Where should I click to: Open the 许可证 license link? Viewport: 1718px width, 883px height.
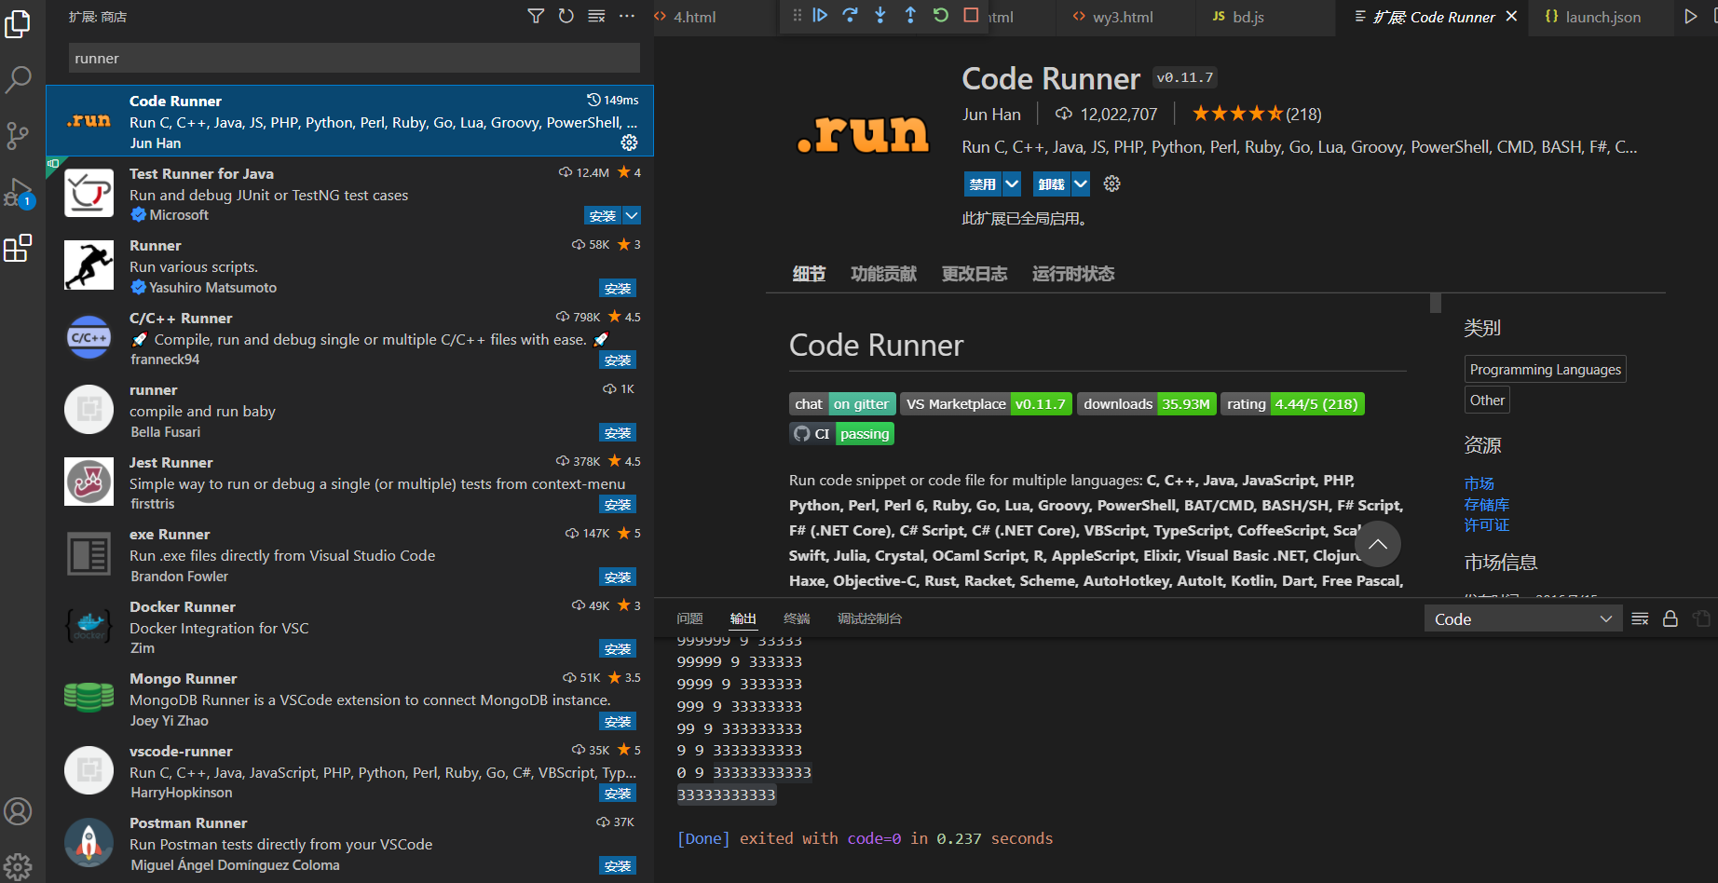1486,525
